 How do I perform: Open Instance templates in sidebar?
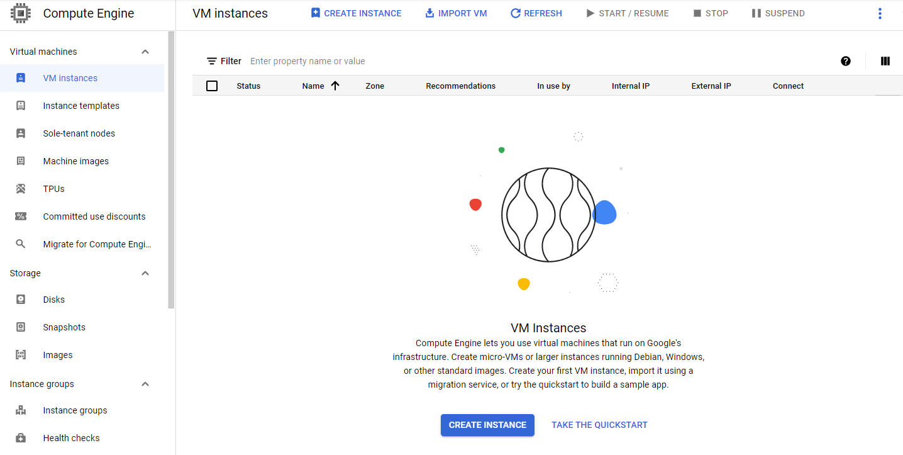[82, 106]
